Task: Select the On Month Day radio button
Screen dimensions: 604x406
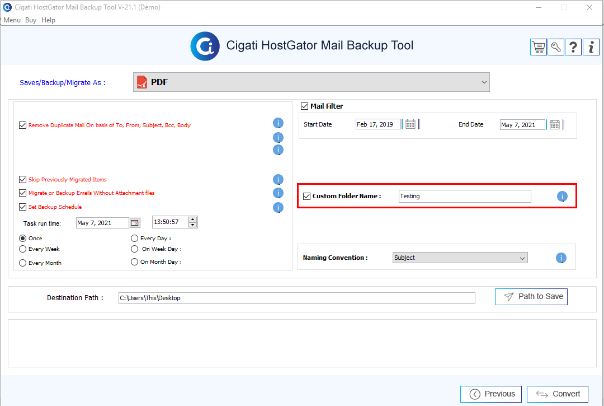Action: click(x=134, y=262)
